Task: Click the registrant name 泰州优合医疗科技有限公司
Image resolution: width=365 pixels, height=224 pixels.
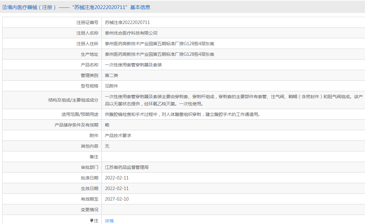Action: [x=131, y=33]
